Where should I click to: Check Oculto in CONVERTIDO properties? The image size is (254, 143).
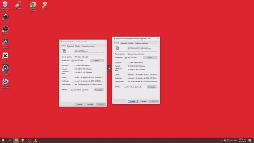[x=83, y=90]
